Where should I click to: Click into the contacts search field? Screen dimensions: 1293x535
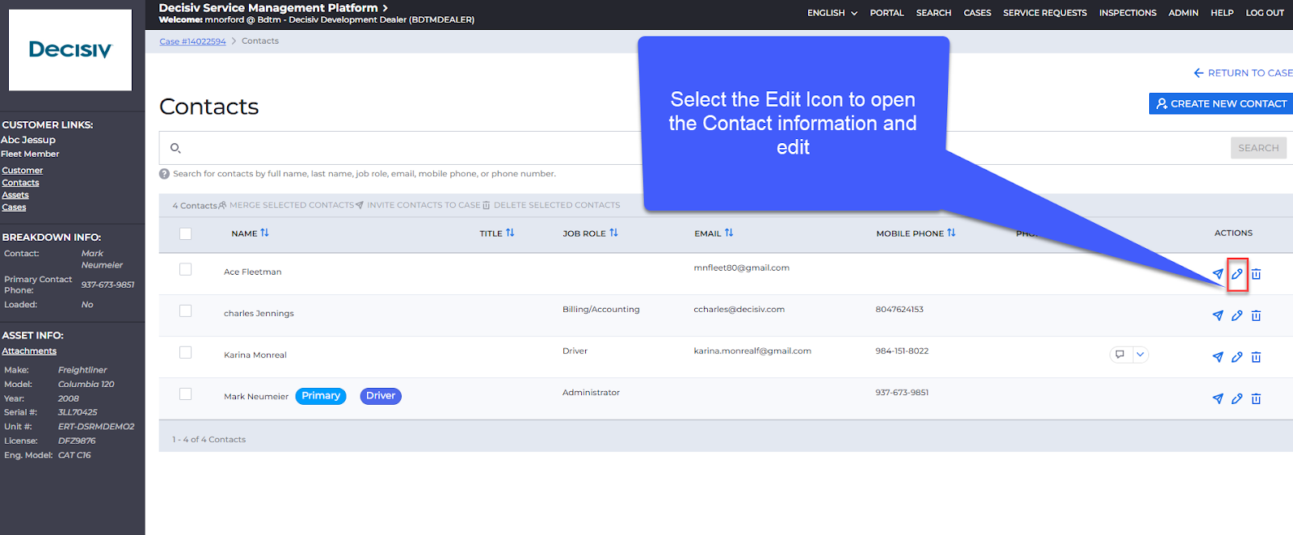[695, 148]
